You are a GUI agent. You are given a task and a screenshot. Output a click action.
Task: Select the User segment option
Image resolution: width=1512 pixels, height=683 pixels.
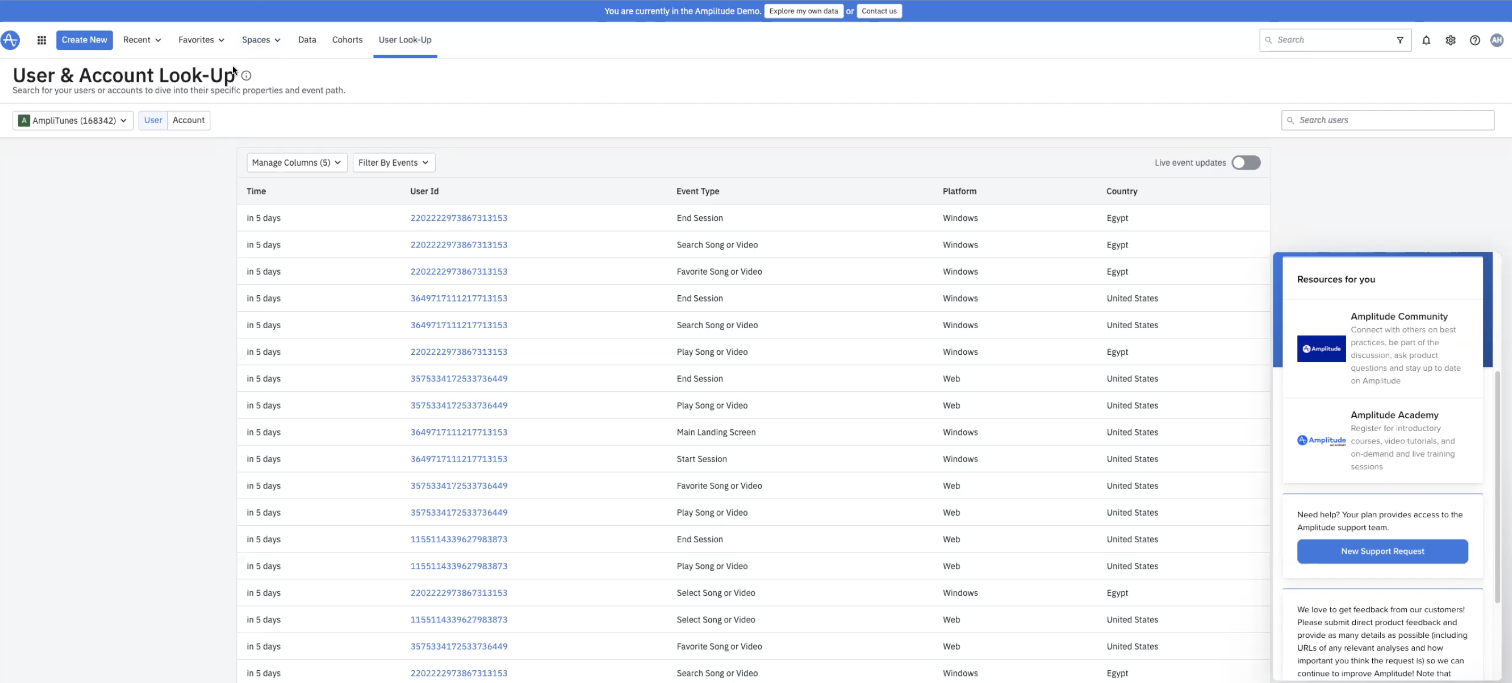pyautogui.click(x=152, y=120)
